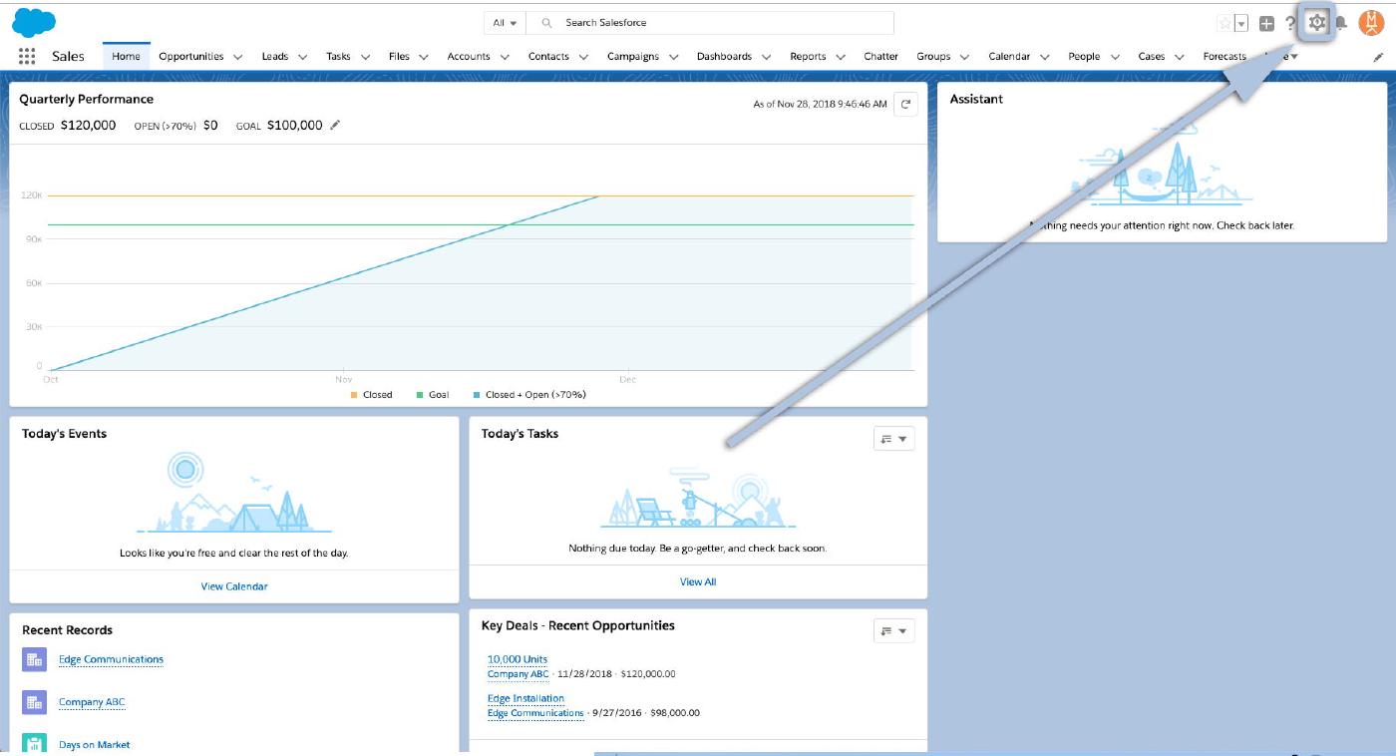This screenshot has width=1396, height=756.
Task: Add this page to favorites star
Action: (x=1224, y=24)
